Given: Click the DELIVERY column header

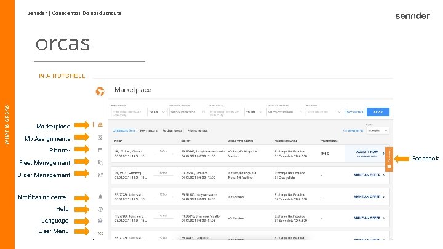Looking at the screenshot, I should point(186,141).
